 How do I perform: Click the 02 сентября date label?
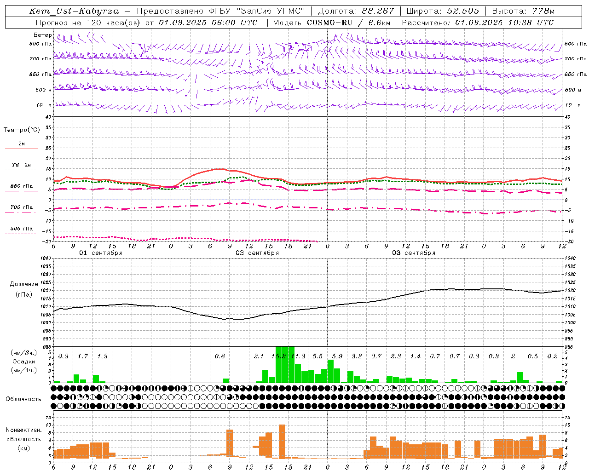pyautogui.click(x=257, y=253)
